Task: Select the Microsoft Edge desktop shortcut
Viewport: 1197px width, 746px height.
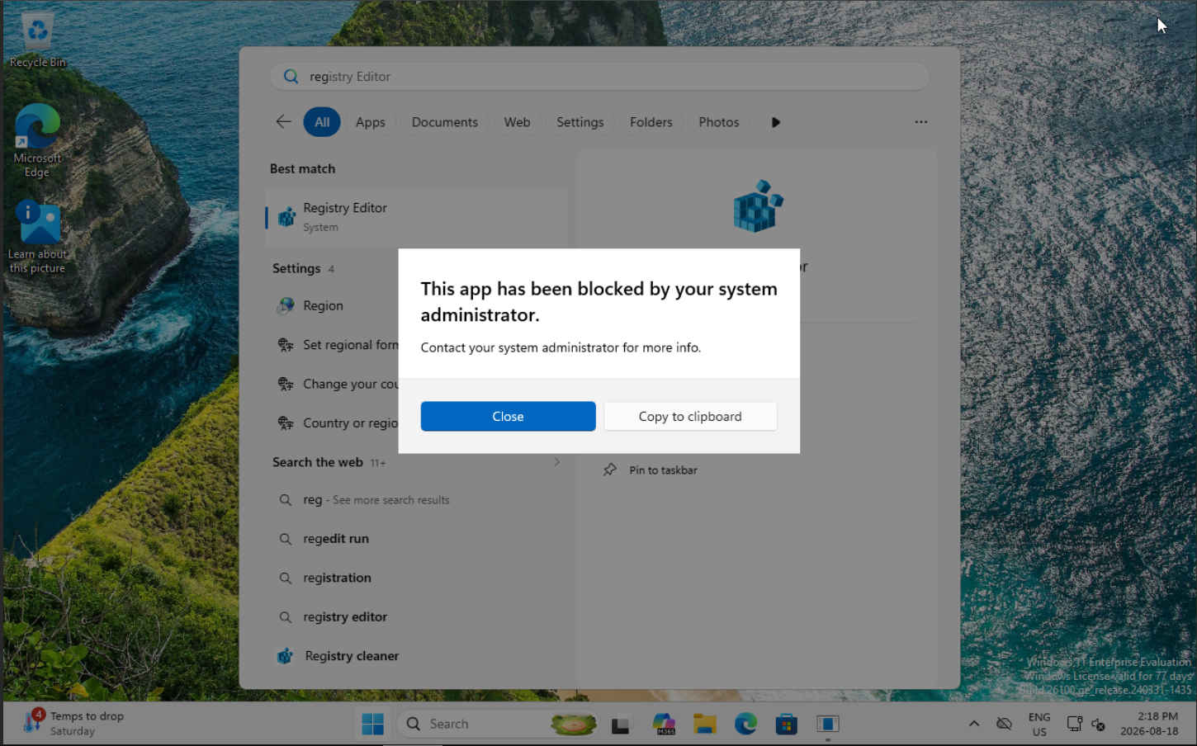Action: click(37, 140)
